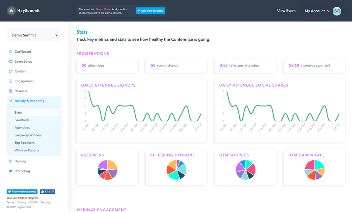352x212 pixels.
Task: Select Giveaway Winners in the sidebar
Action: (28, 135)
